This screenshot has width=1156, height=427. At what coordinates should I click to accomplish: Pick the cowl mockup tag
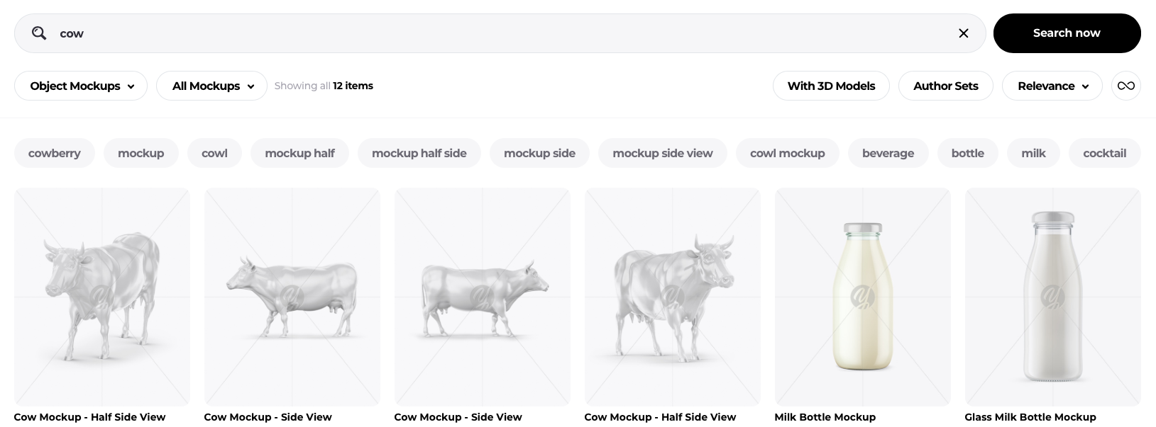787,153
